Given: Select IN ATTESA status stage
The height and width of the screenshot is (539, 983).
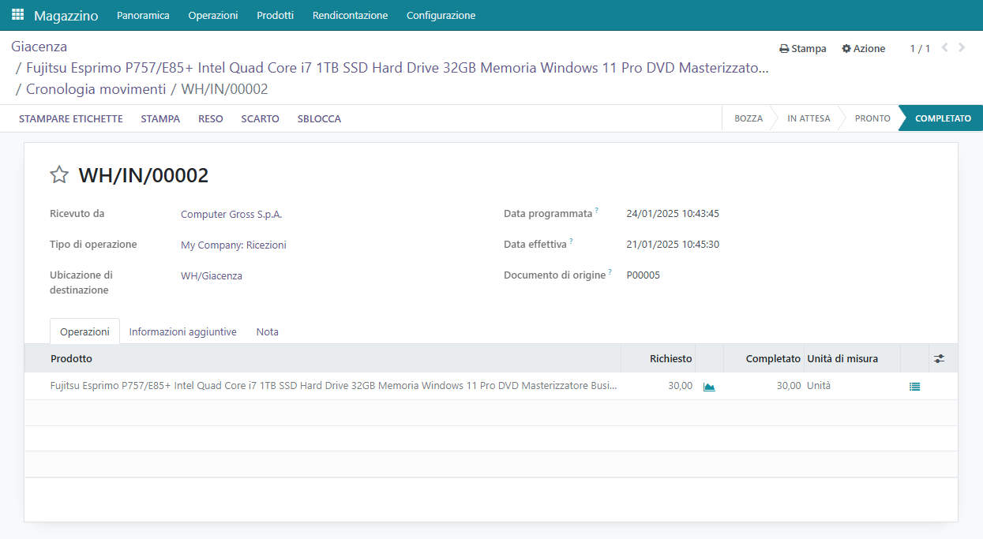Looking at the screenshot, I should coord(809,118).
